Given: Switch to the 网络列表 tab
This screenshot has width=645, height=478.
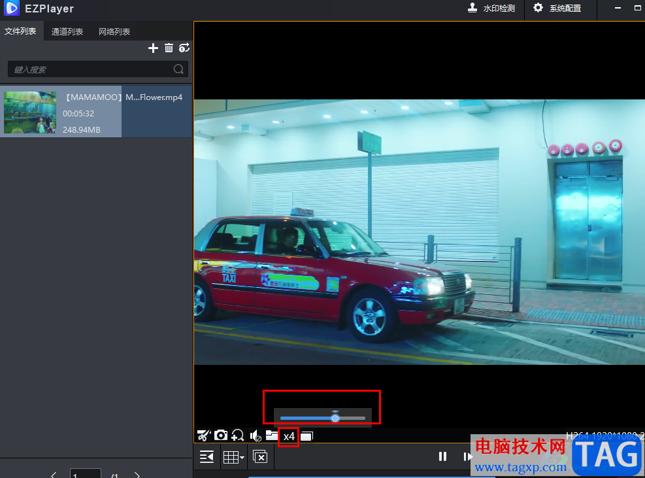Looking at the screenshot, I should tap(114, 31).
